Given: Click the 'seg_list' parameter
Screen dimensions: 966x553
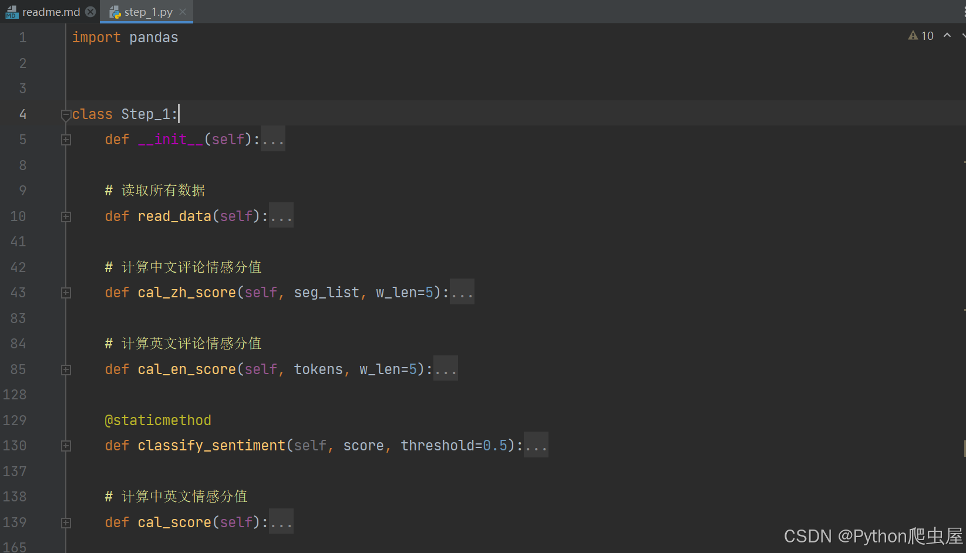Looking at the screenshot, I should pyautogui.click(x=327, y=292).
